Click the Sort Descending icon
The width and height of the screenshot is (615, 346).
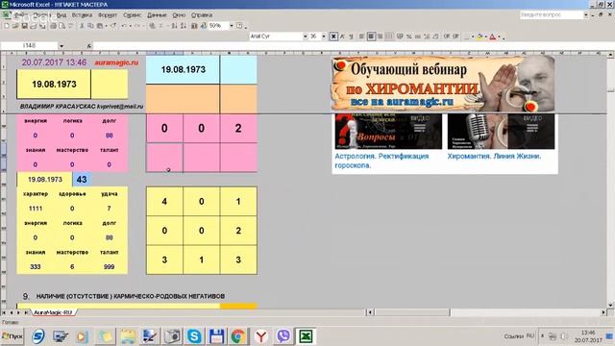[x=184, y=26]
